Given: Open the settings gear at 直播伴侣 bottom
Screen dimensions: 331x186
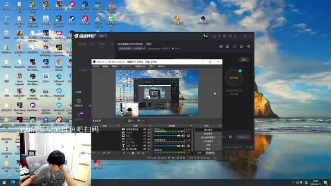Looking at the screenshot, I should (x=230, y=137).
